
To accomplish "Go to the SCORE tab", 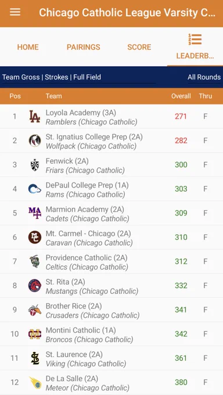I will [139, 47].
